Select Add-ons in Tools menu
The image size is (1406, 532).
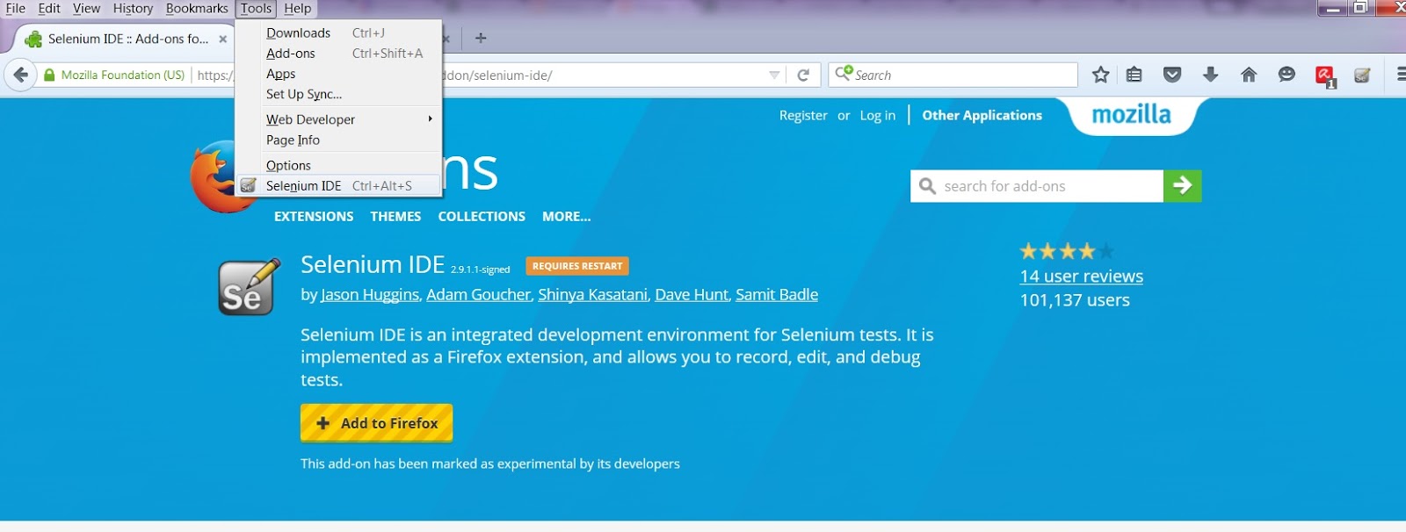click(338, 54)
